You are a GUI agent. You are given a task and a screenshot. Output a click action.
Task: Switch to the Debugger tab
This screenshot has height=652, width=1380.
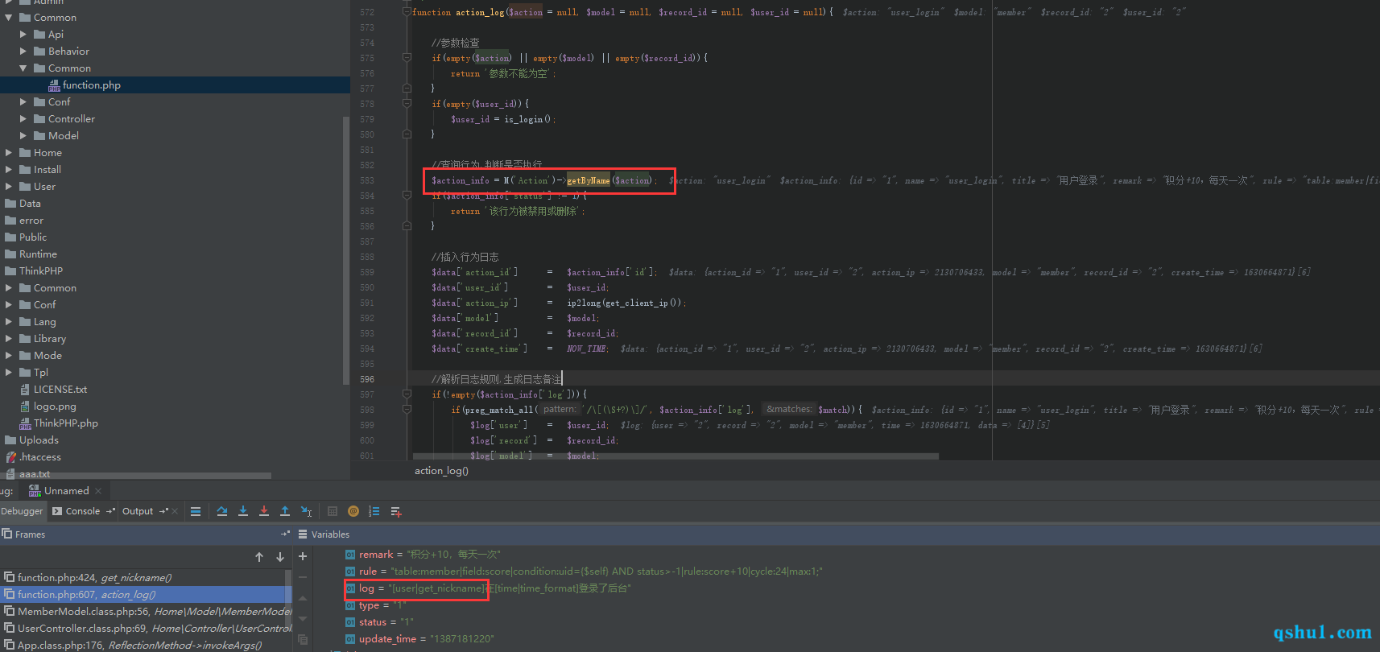(x=22, y=511)
